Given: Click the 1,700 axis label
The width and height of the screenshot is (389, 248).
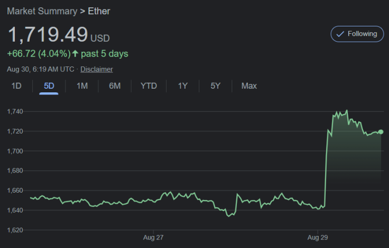Looking at the screenshot, I should tap(15, 151).
